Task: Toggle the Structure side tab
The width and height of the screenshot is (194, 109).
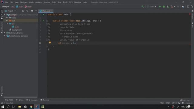Action: [x=2, y=28]
